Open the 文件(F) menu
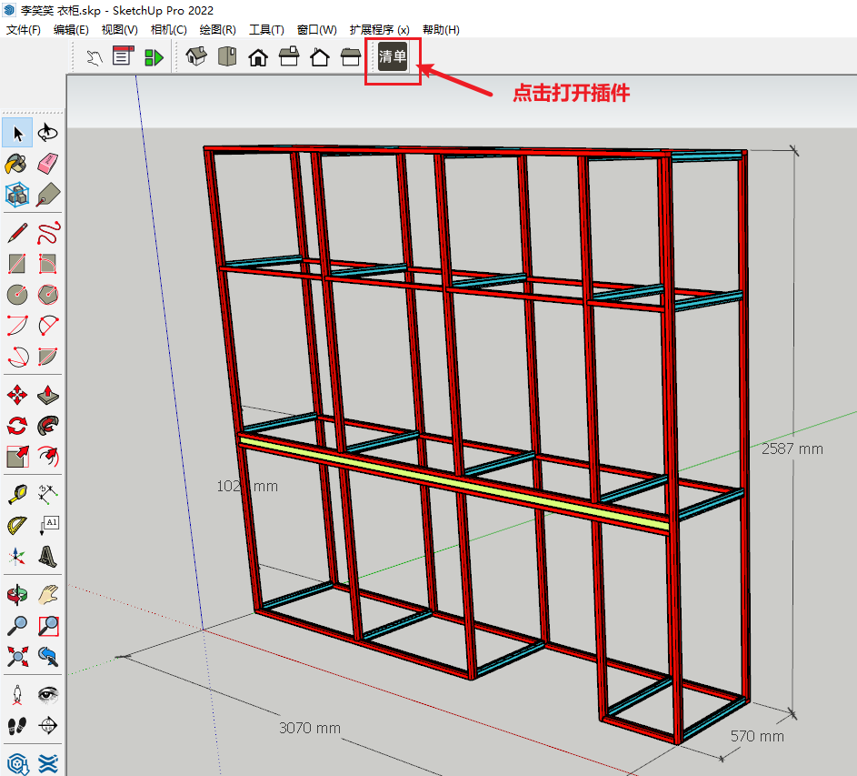The height and width of the screenshot is (776, 857). coord(24,29)
